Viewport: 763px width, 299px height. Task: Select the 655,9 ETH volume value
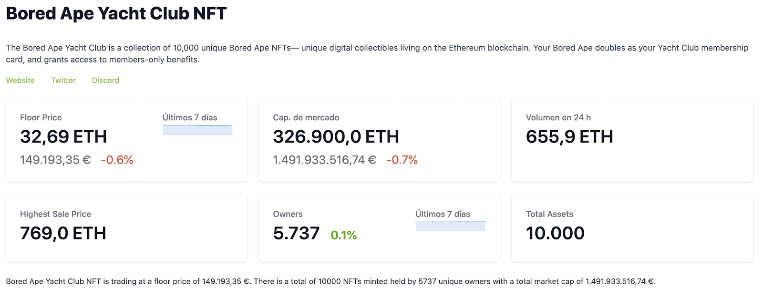[569, 137]
